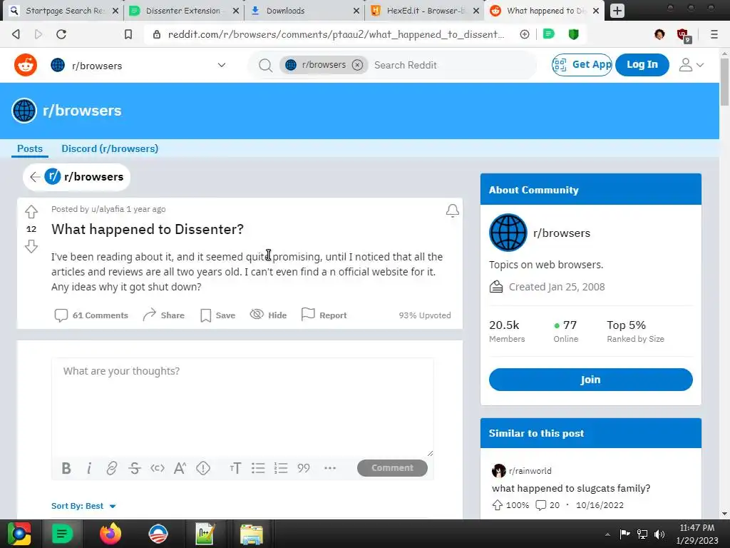730x548 pixels.
Task: Apply italic formatting in comment editor
Action: [x=89, y=468]
